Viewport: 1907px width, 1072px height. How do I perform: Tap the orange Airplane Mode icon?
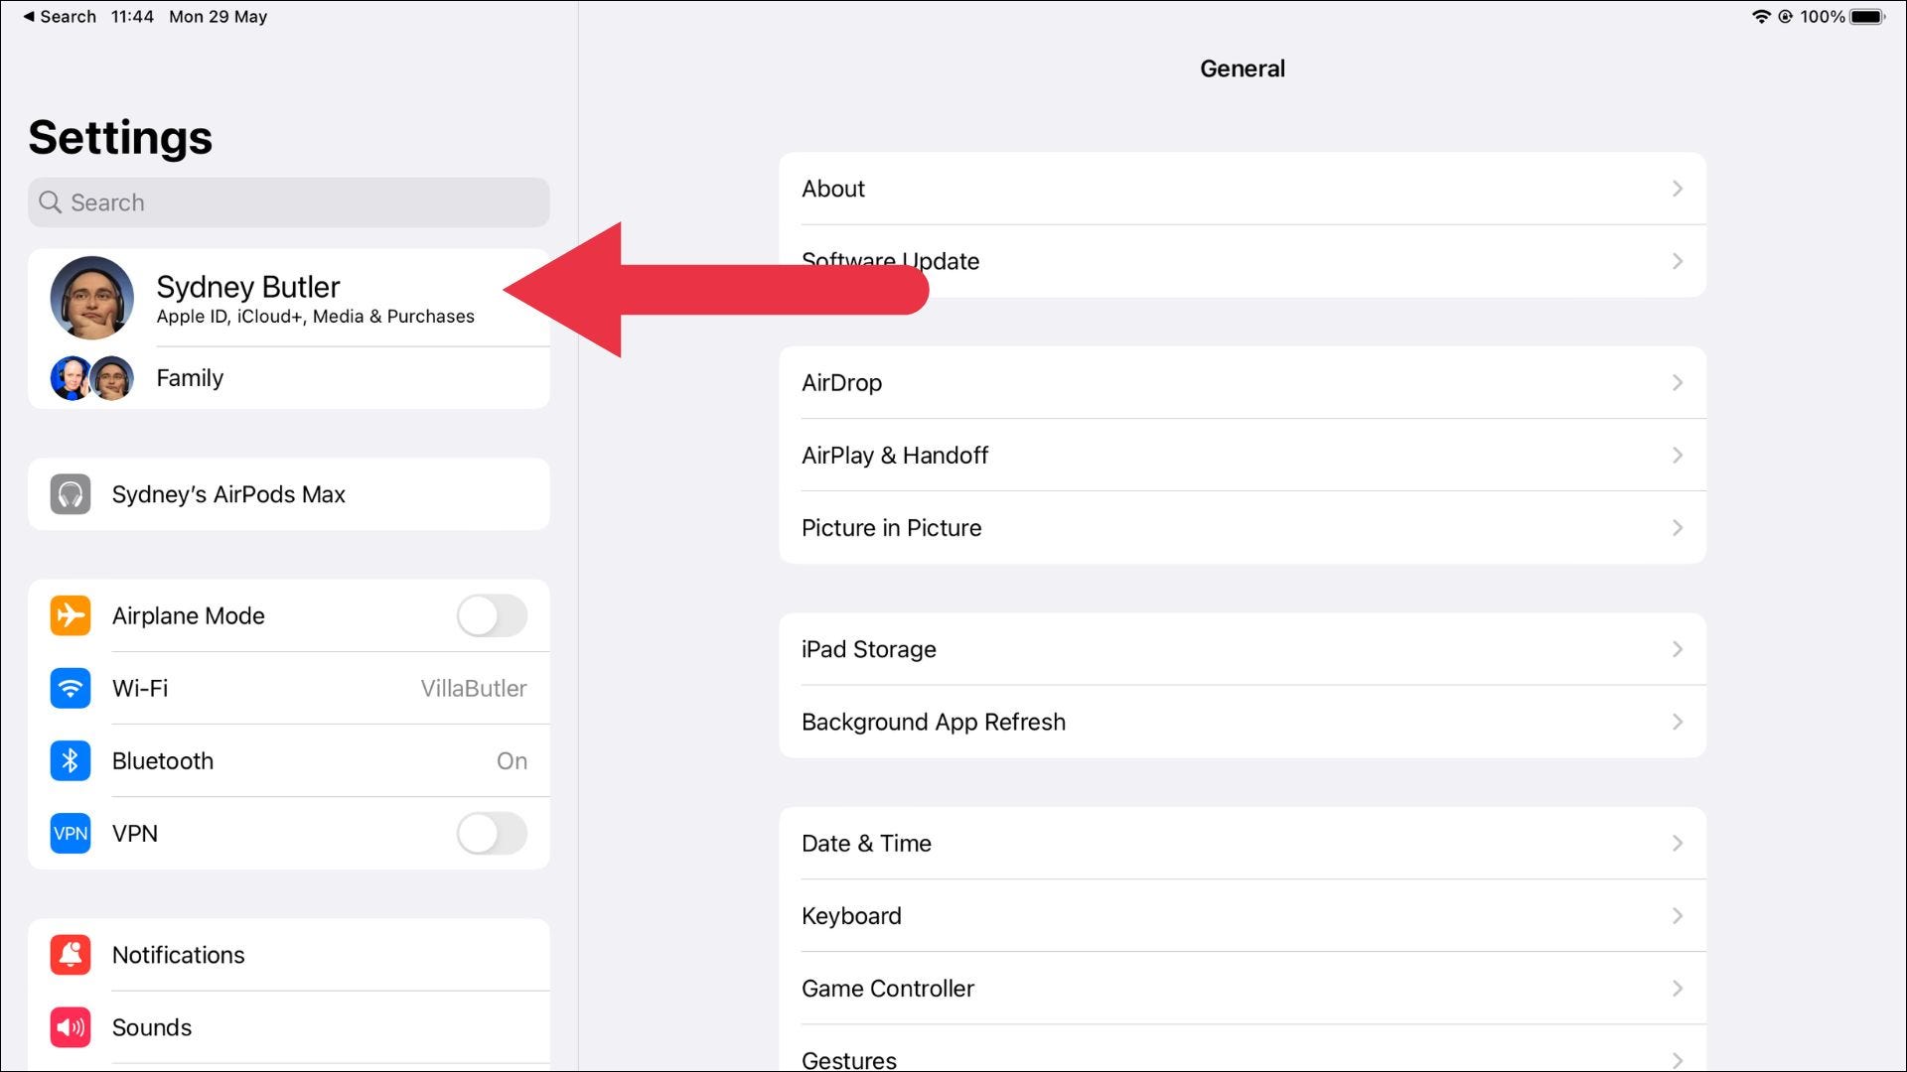71,615
